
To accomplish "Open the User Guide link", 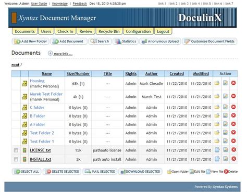I will pos(39,4).
